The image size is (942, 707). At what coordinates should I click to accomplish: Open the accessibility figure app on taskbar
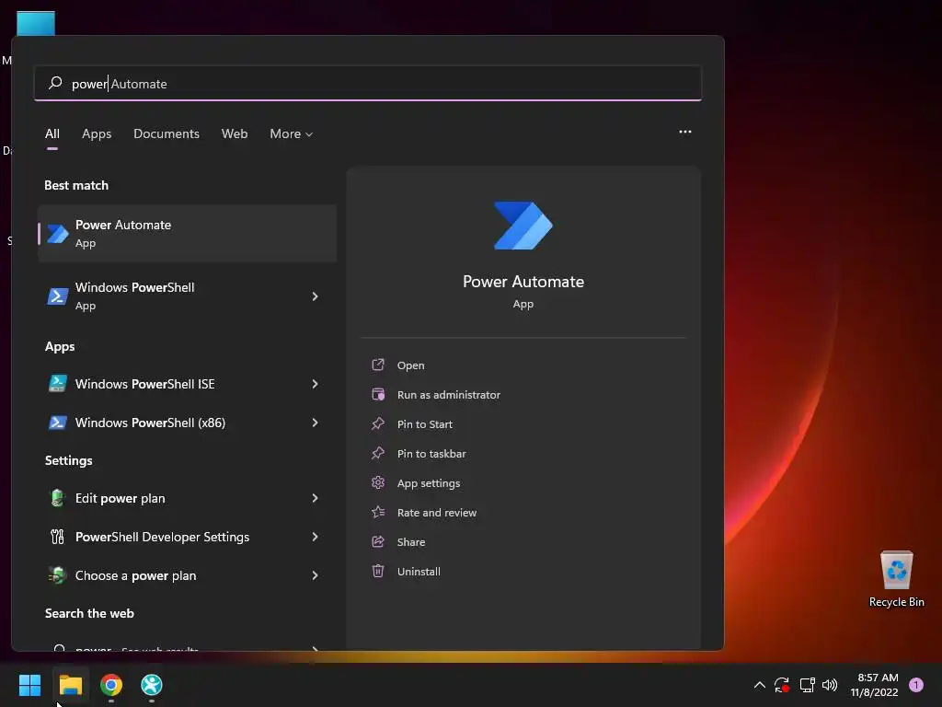coord(152,685)
